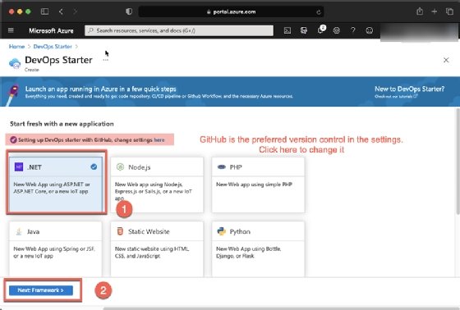This screenshot has width=460, height=310.
Task: Go back in Safari
Action: pyautogui.click(x=61, y=11)
